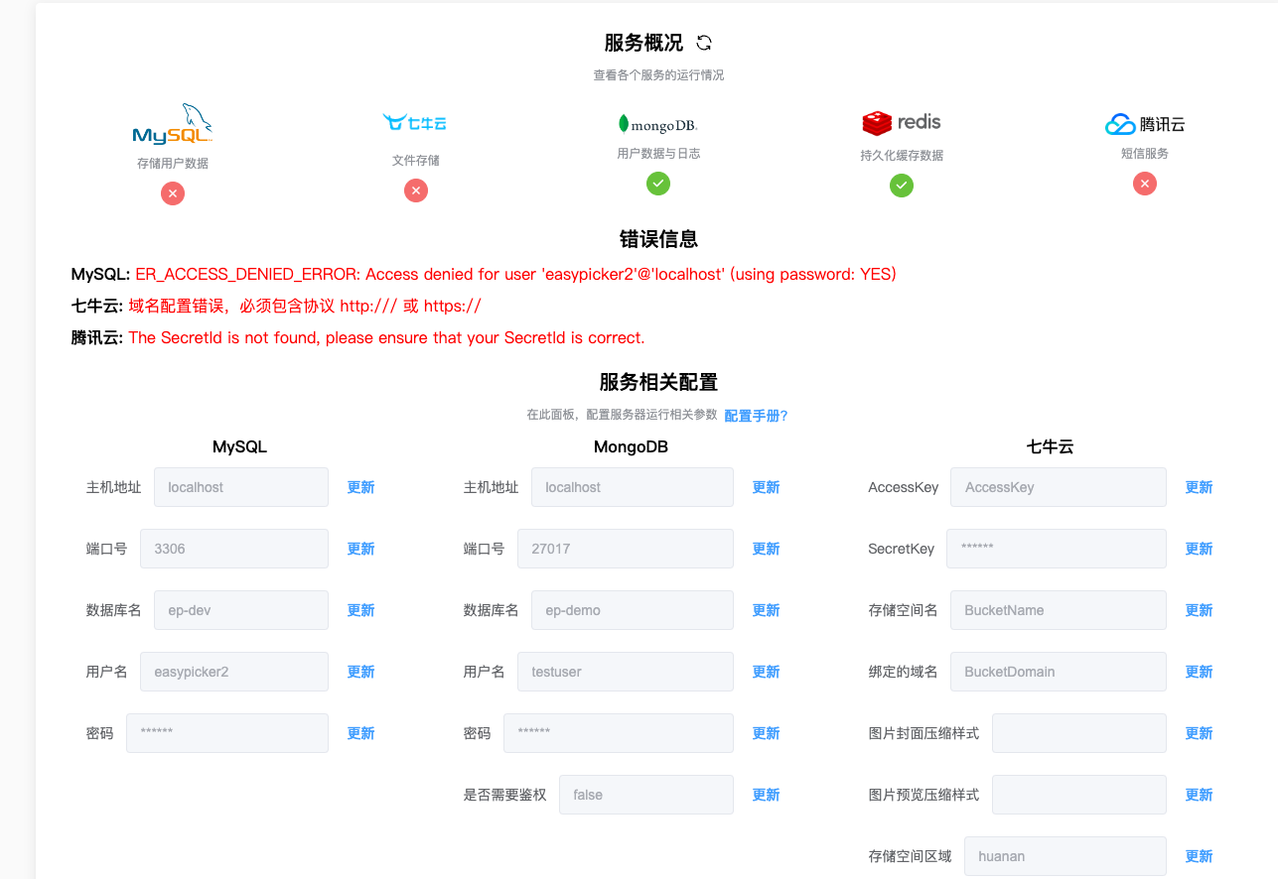Click the 腾讯云 SecretId not found message
This screenshot has width=1278, height=879.
pyautogui.click(x=386, y=337)
